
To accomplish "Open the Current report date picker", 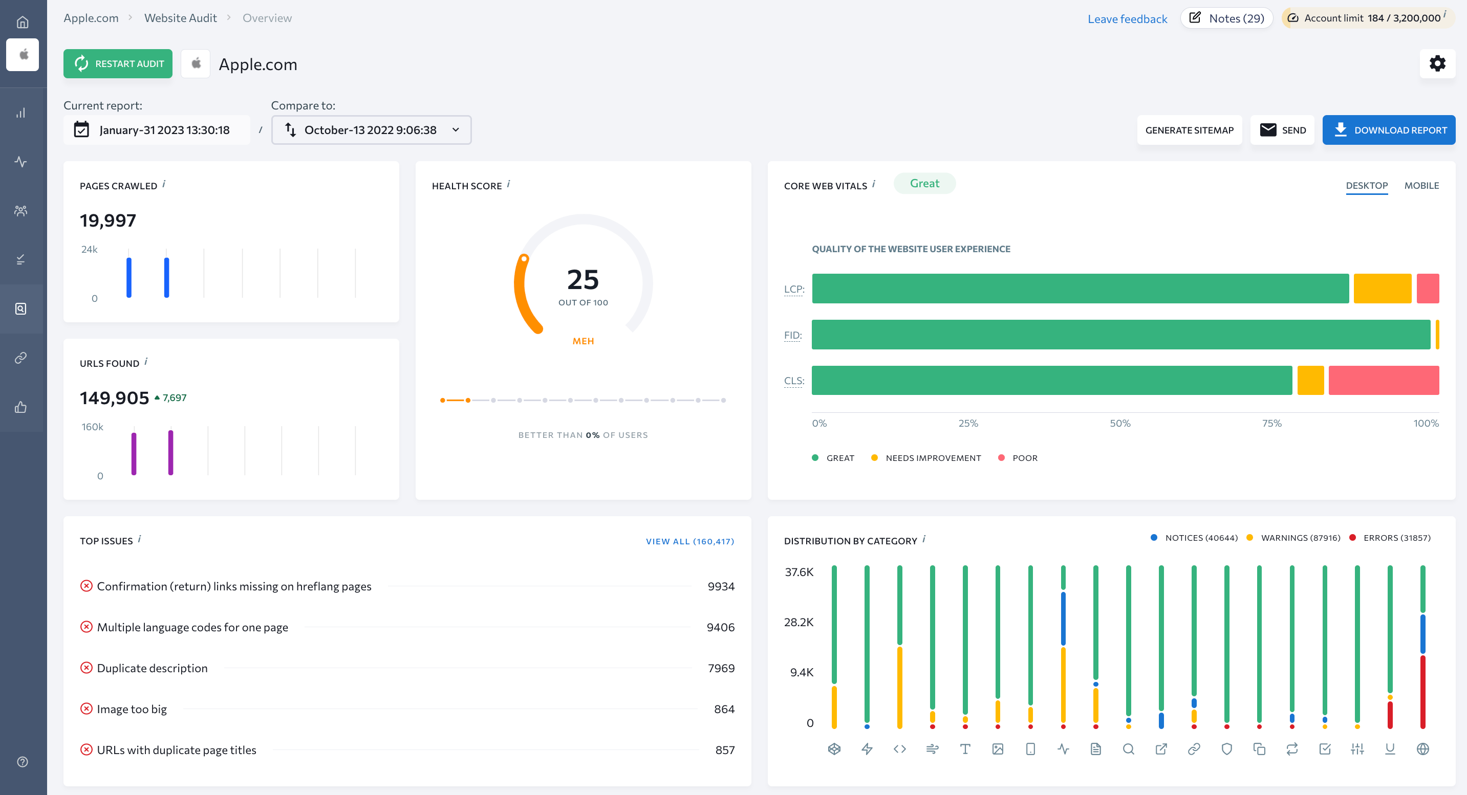I will [157, 130].
